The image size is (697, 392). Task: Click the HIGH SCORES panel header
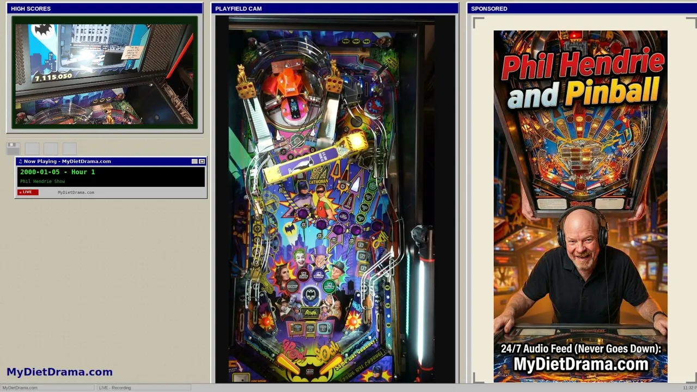105,9
